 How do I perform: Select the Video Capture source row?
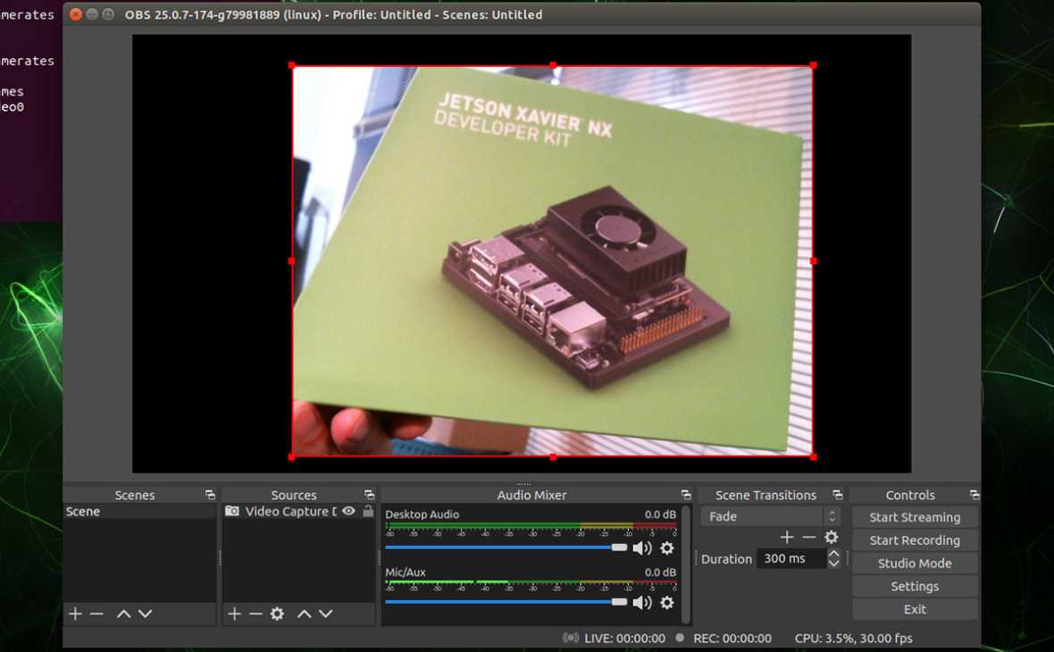(298, 512)
